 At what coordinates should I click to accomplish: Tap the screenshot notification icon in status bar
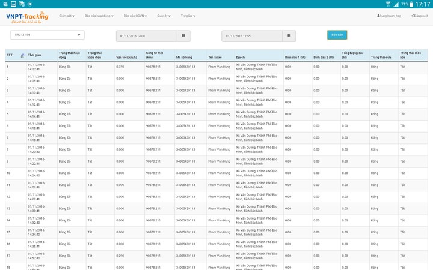tap(22, 4)
